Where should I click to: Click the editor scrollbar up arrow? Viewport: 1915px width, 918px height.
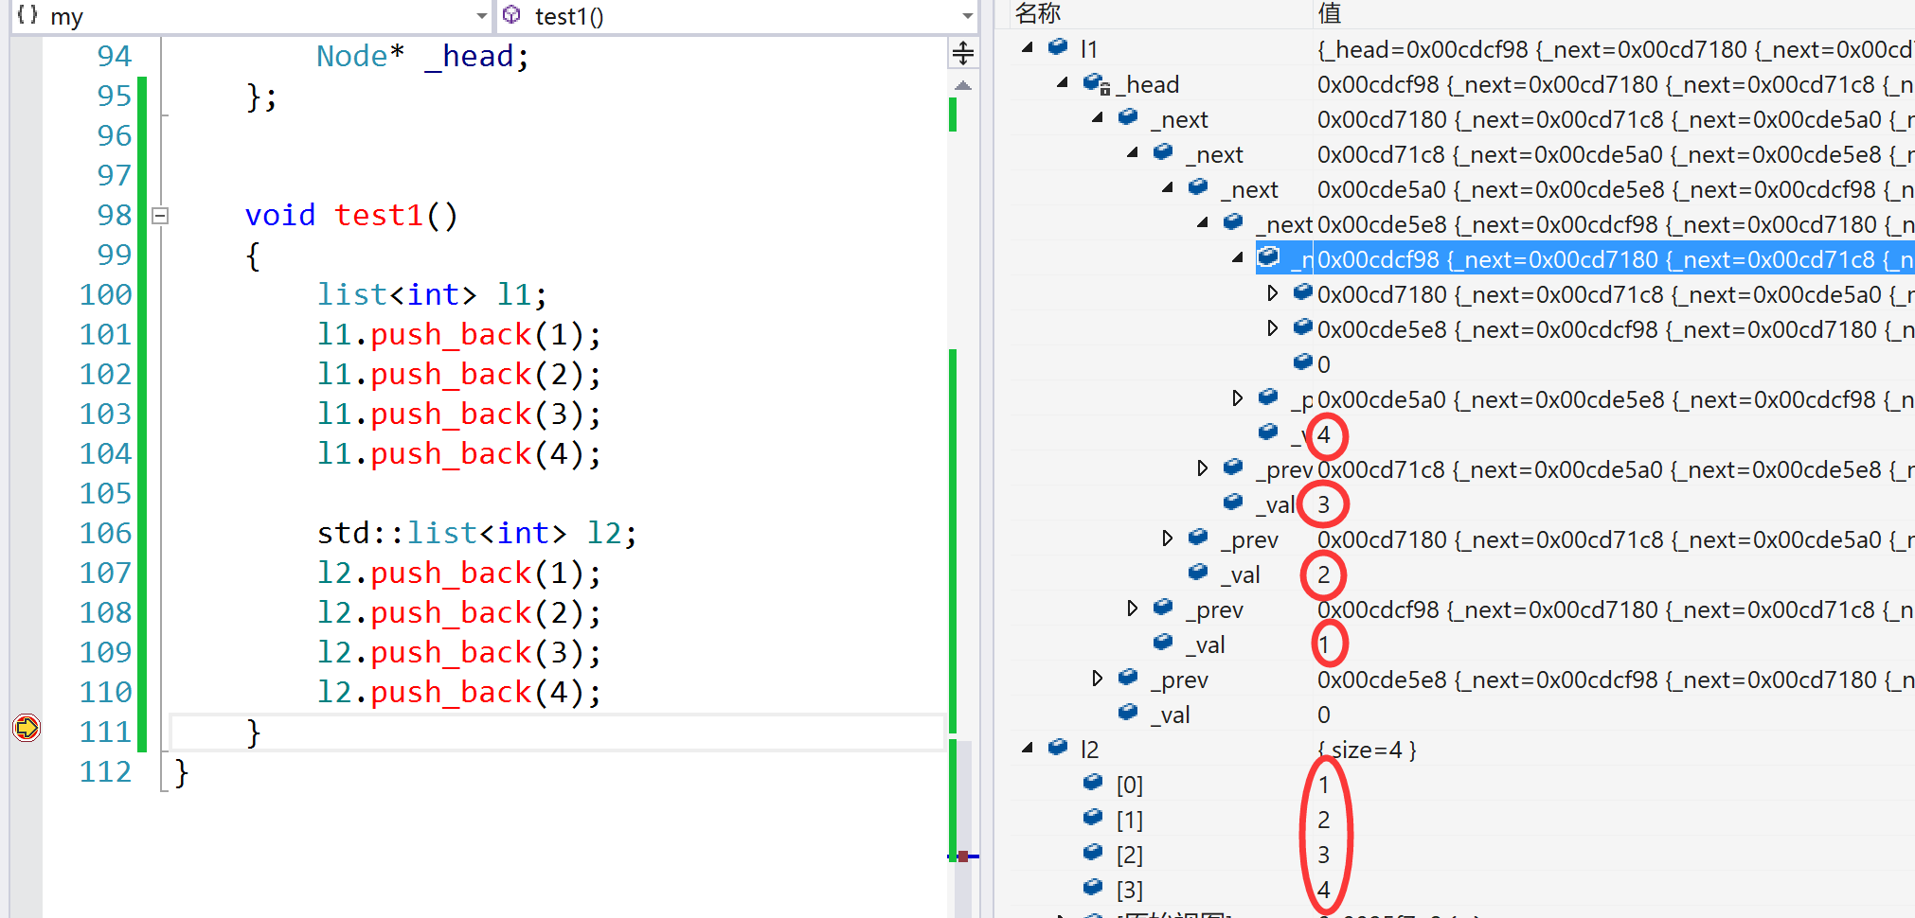[x=963, y=86]
